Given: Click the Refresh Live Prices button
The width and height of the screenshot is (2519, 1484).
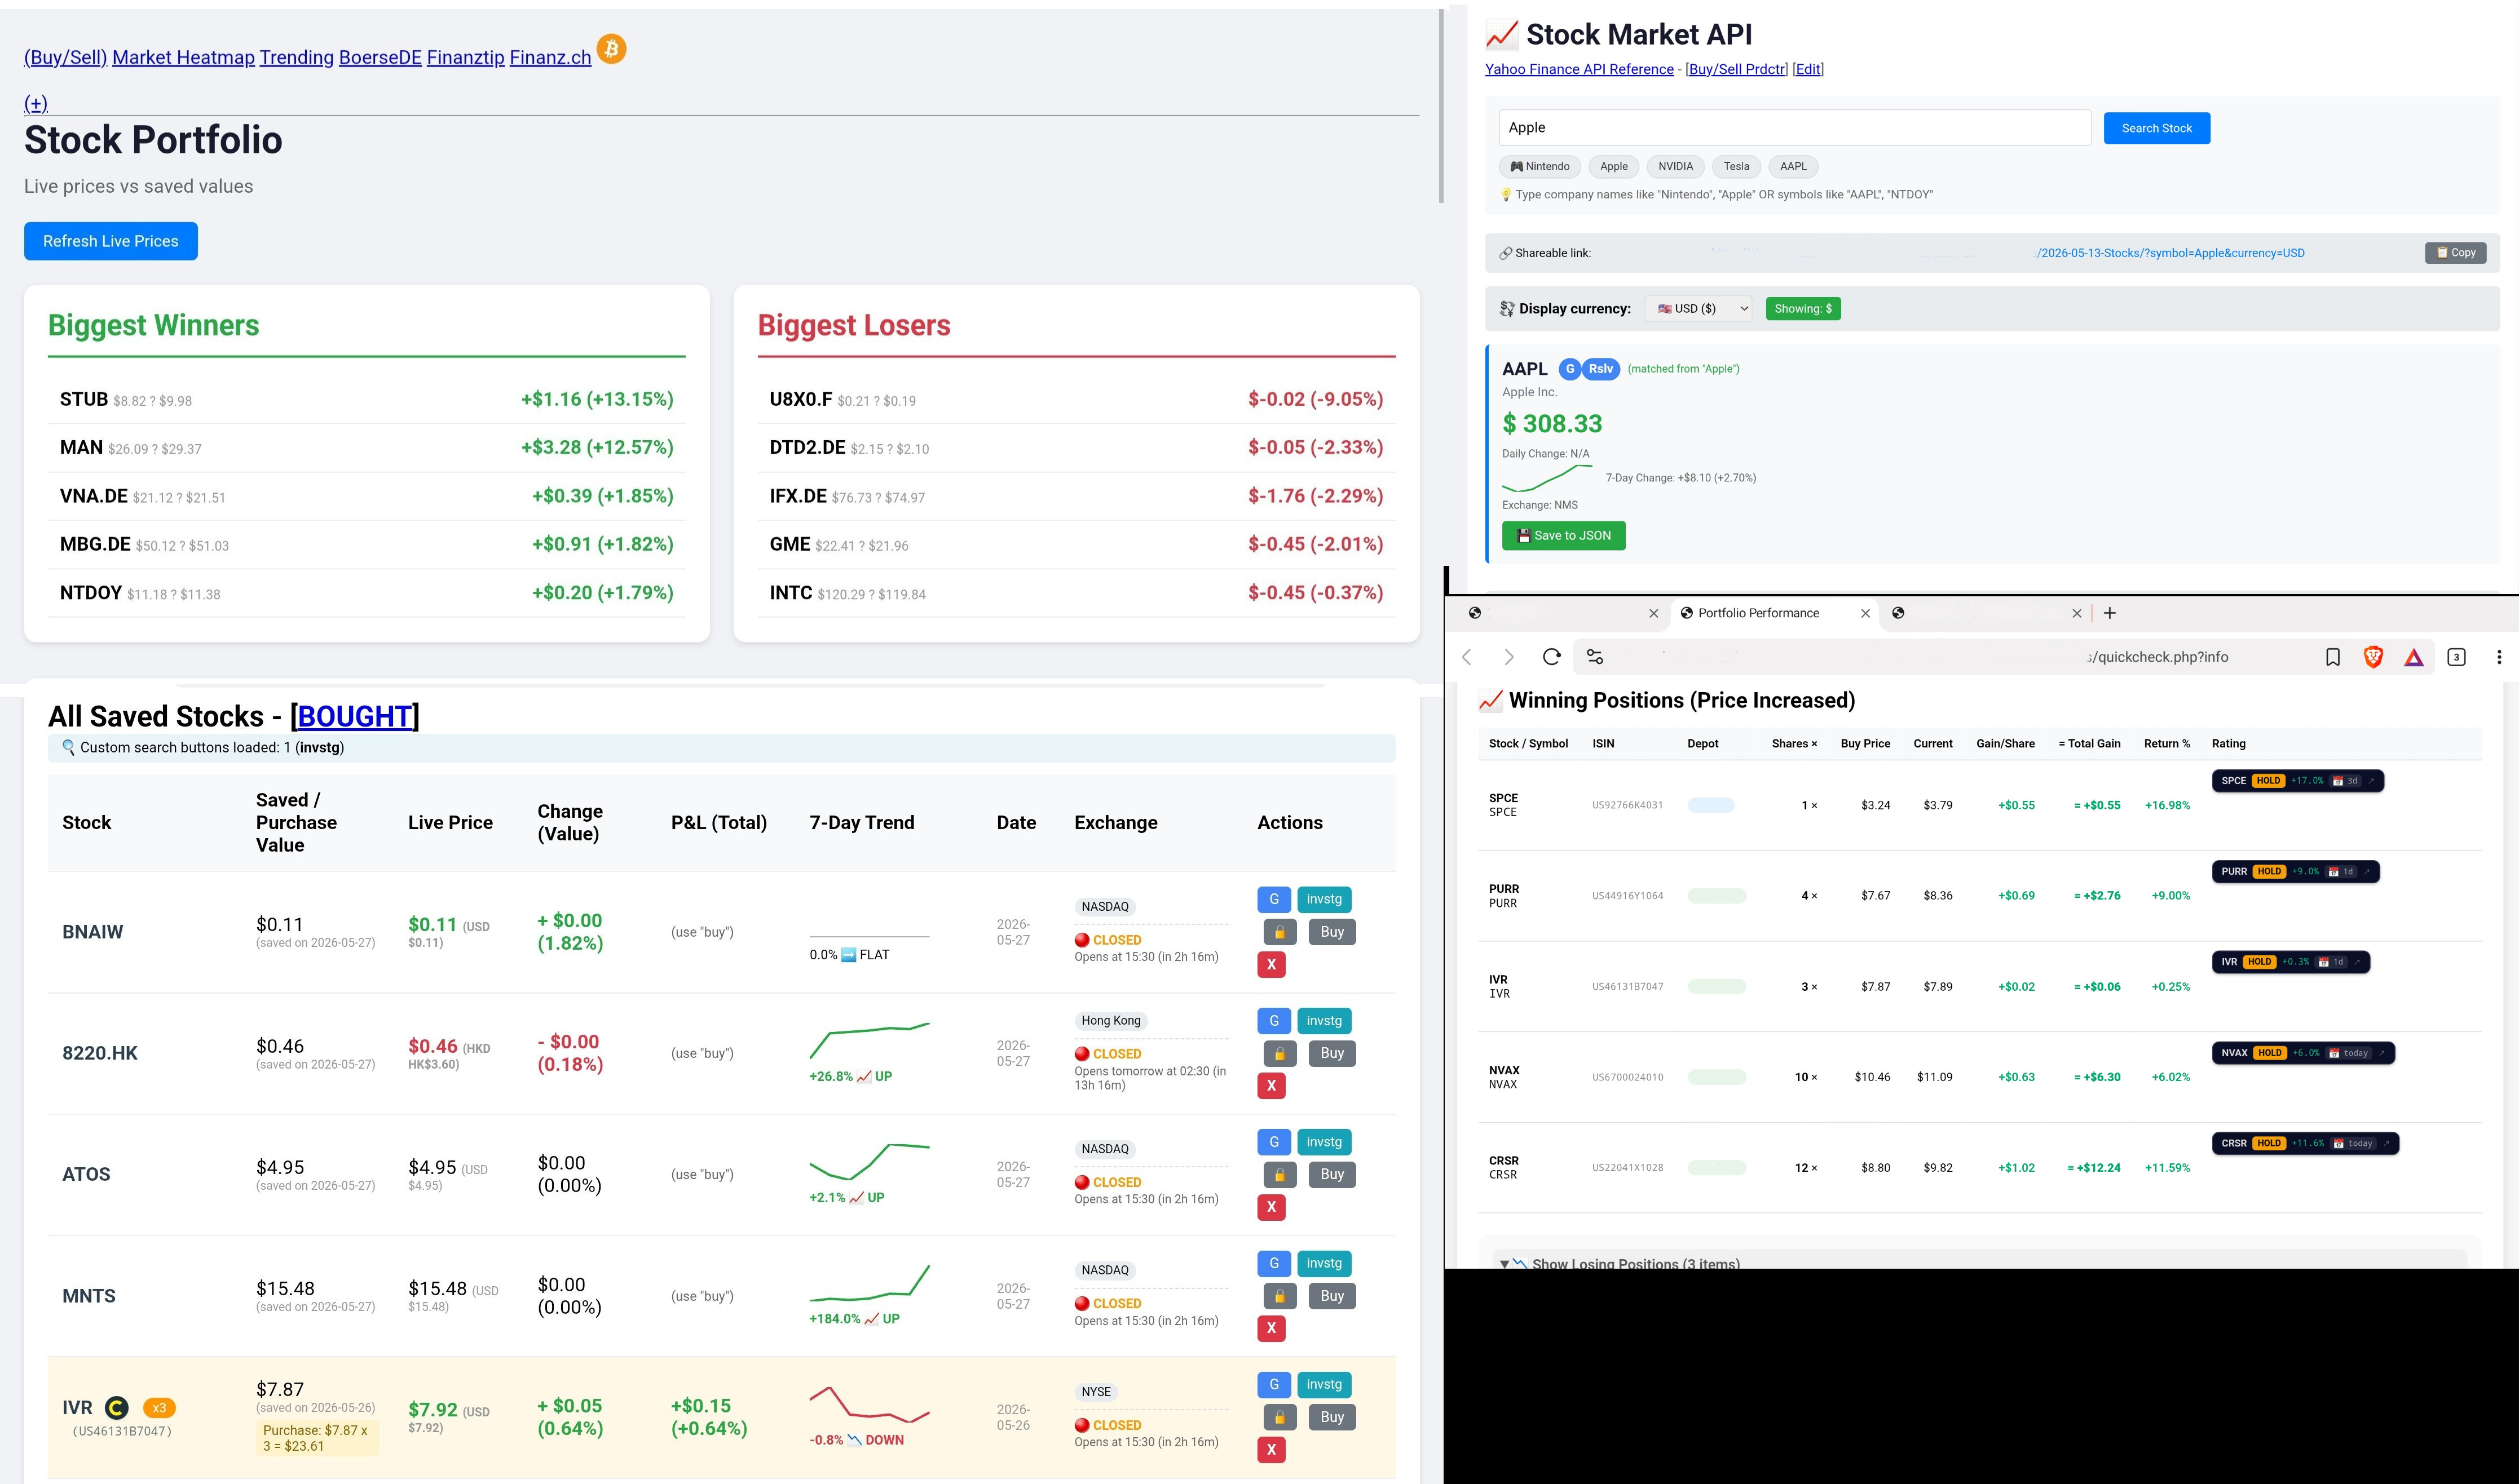Looking at the screenshot, I should click(111, 241).
